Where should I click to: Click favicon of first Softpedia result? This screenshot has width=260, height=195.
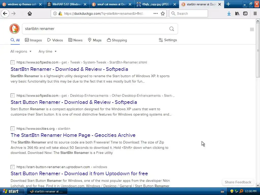point(13,62)
